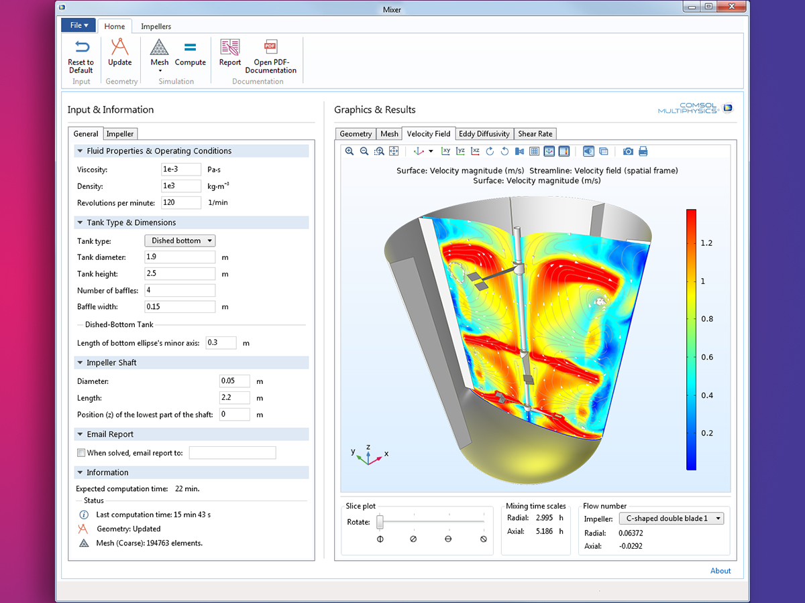Open the File menu

click(x=78, y=24)
